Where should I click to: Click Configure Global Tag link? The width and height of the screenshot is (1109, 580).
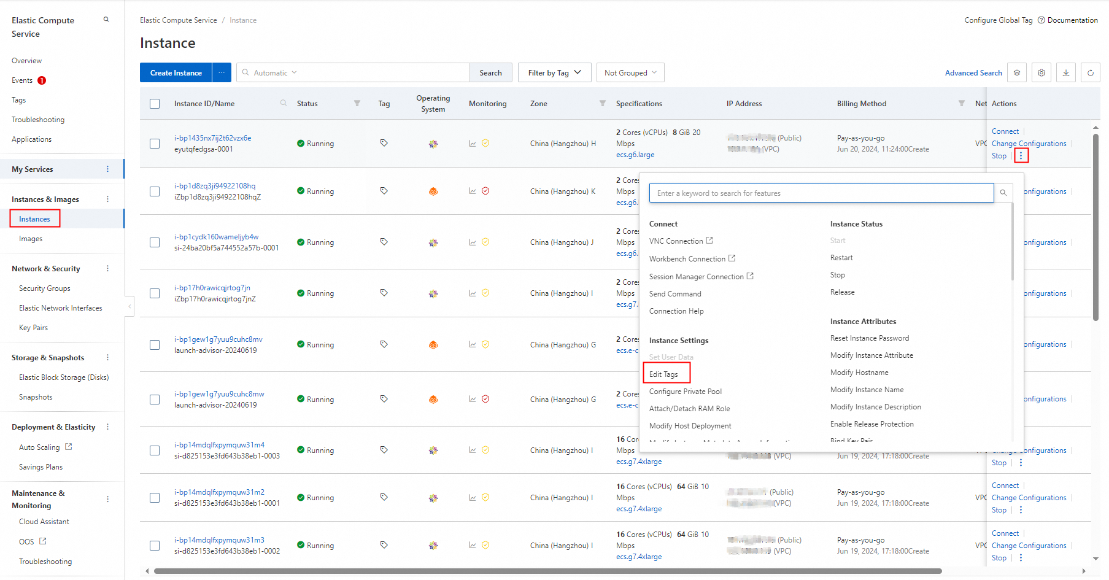coord(999,20)
